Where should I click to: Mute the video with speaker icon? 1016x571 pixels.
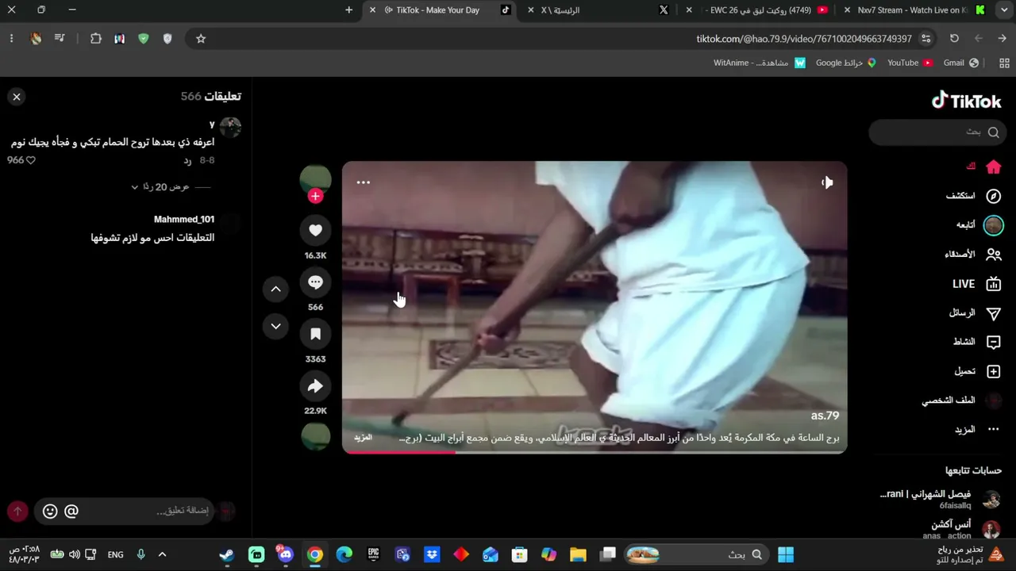click(x=827, y=182)
